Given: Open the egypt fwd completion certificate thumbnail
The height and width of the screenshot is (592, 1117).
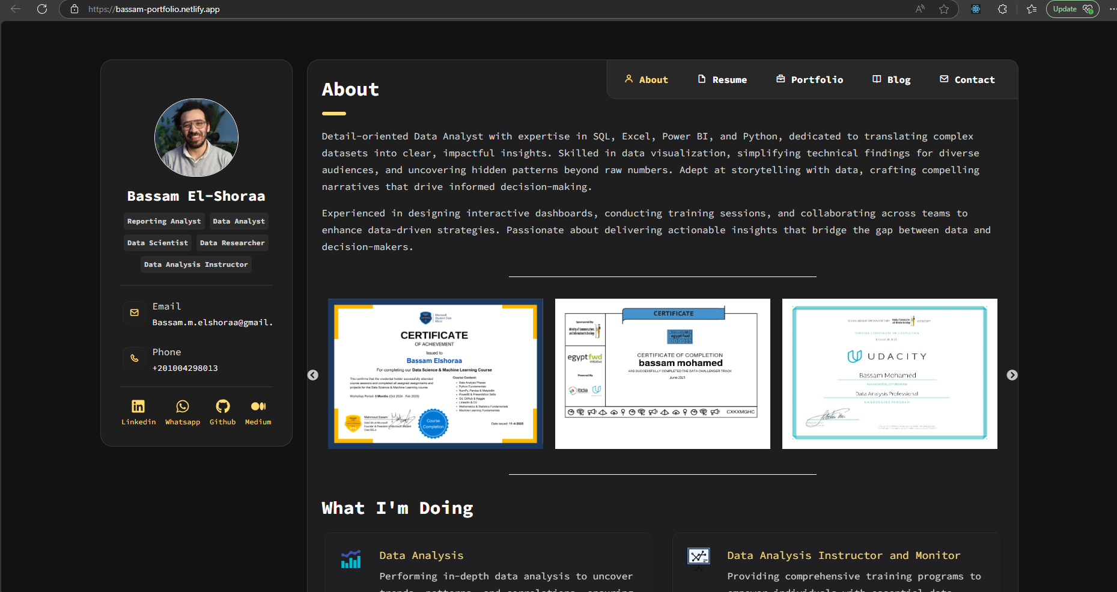Looking at the screenshot, I should point(663,374).
